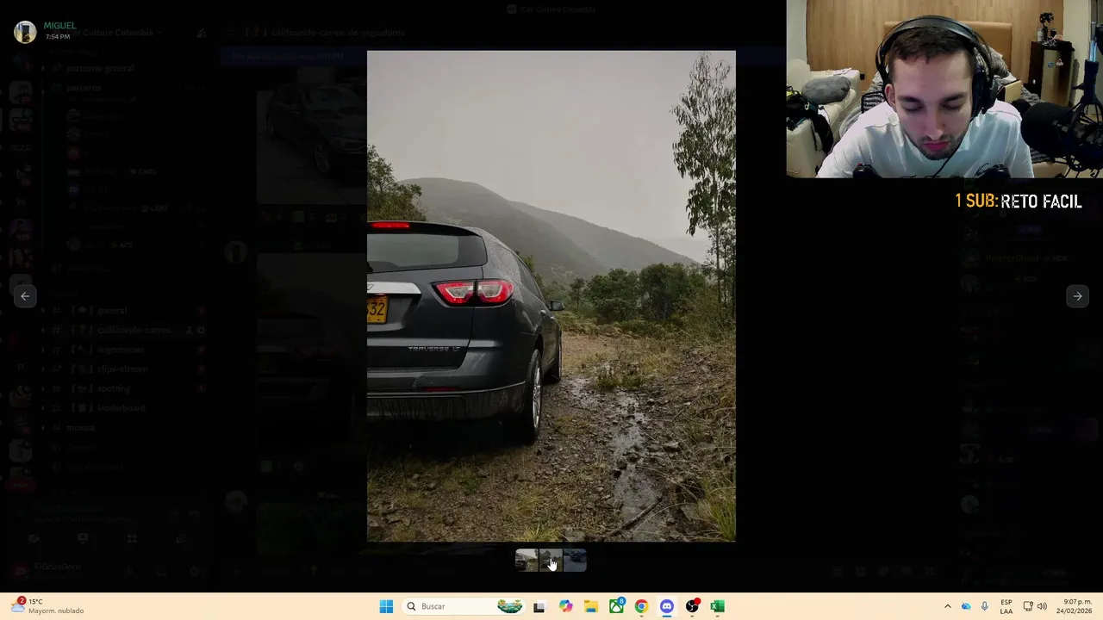The width and height of the screenshot is (1103, 620).
Task: Click the OneDrive cloud tray icon
Action: click(966, 606)
